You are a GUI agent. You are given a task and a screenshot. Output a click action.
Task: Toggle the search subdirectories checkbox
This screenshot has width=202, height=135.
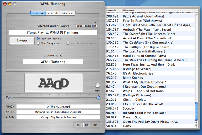68,43
